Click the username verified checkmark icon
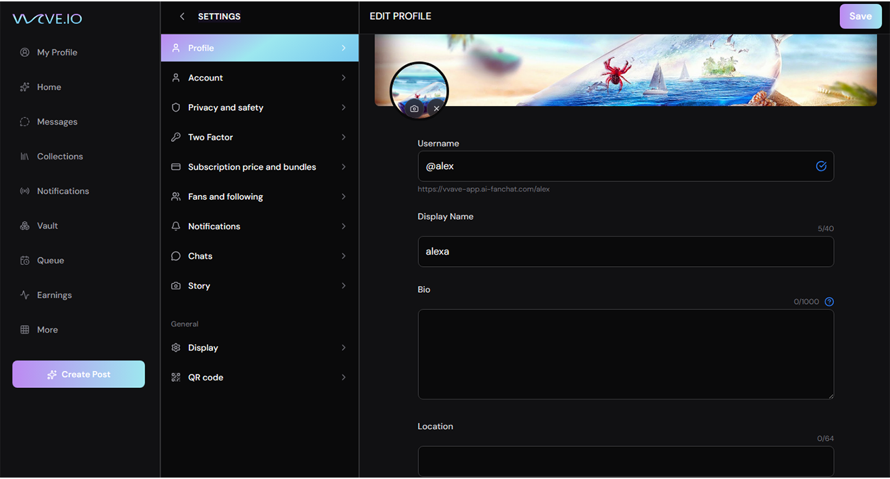Image resolution: width=890 pixels, height=479 pixels. (821, 166)
